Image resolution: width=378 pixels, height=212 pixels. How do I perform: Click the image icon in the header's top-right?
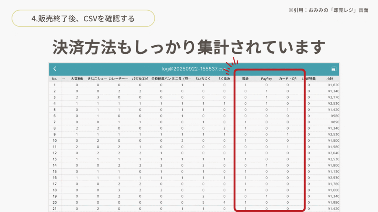click(334, 69)
